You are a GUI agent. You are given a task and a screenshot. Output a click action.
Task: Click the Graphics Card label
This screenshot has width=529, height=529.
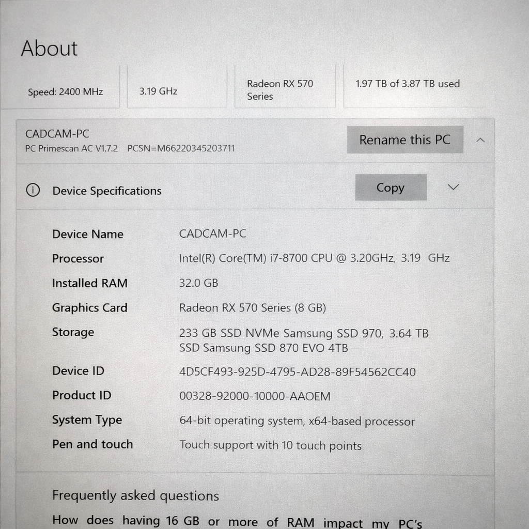click(90, 308)
